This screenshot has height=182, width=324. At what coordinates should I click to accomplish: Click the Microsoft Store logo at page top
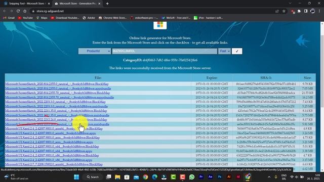[x=160, y=25]
